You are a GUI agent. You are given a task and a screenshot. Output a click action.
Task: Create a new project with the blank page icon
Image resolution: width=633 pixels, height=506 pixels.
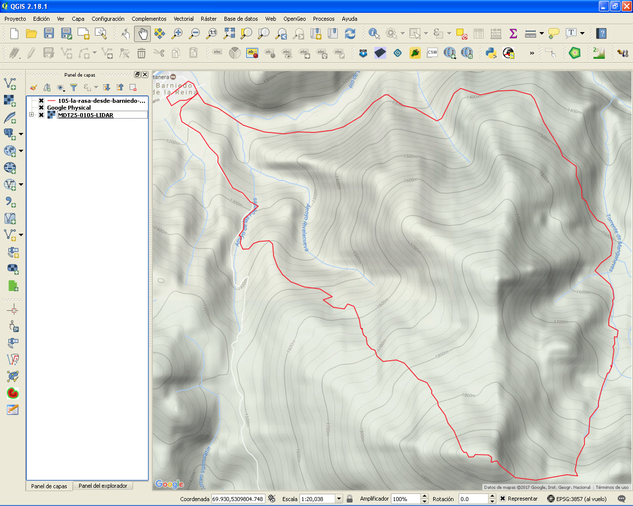click(14, 34)
